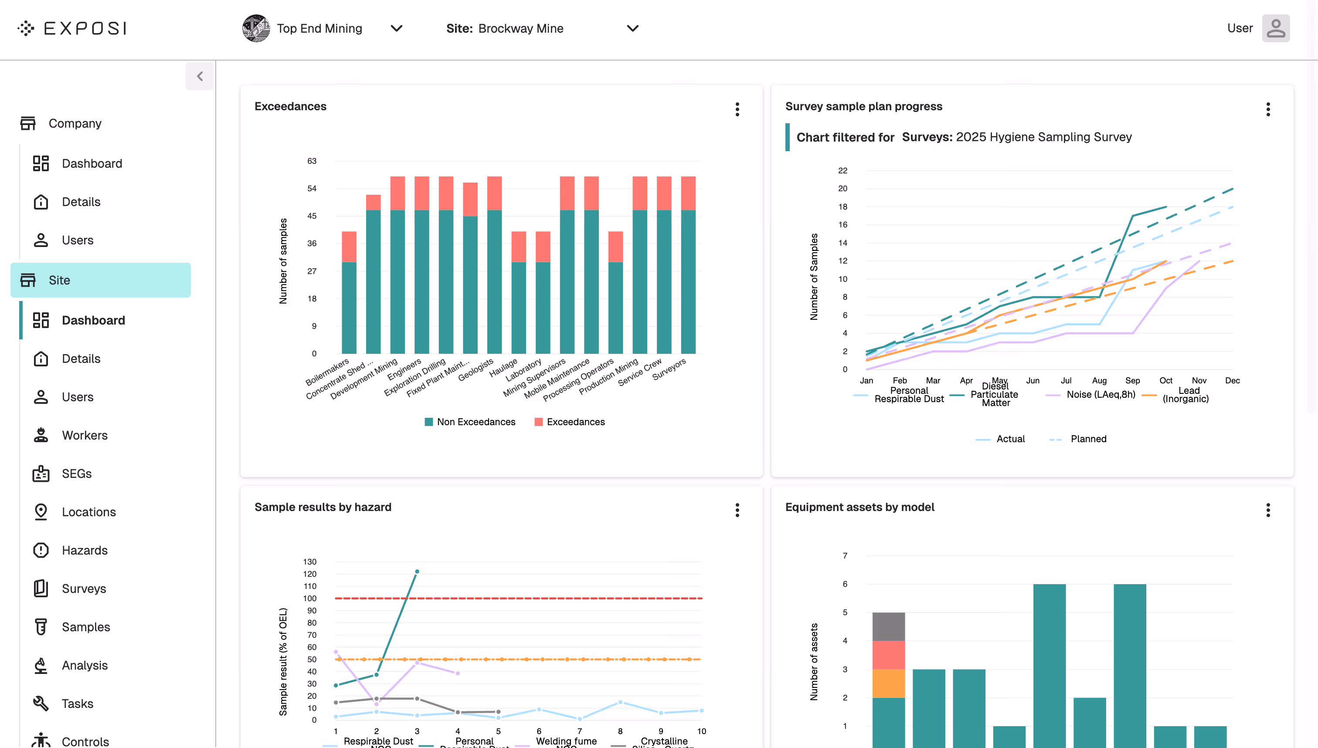The height and width of the screenshot is (748, 1318).
Task: Click the SEGs badge icon
Action: click(41, 474)
